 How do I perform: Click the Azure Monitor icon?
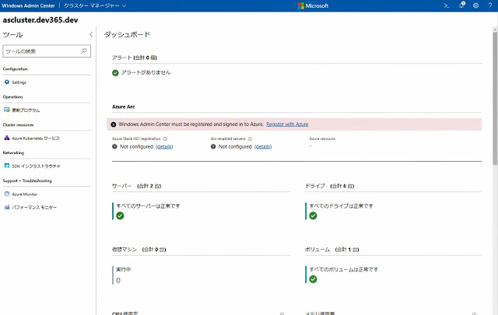pyautogui.click(x=7, y=194)
